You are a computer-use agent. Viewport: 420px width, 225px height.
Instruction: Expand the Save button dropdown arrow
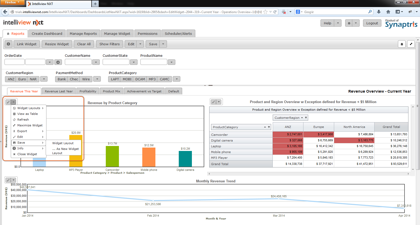pos(163,44)
